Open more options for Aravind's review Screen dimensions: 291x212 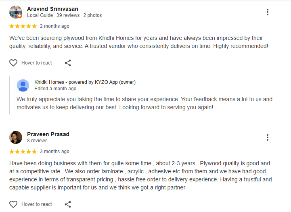pyautogui.click(x=267, y=12)
